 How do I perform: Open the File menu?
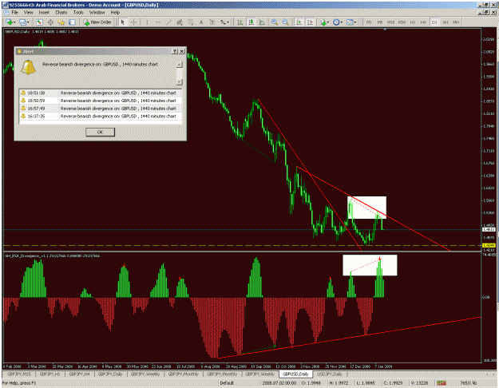[x=14, y=13]
